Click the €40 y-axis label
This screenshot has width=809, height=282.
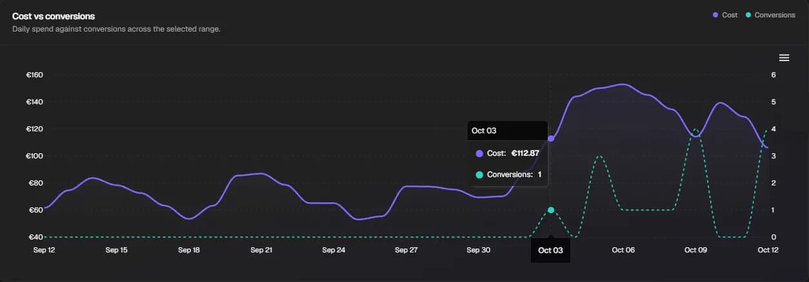[x=36, y=237]
